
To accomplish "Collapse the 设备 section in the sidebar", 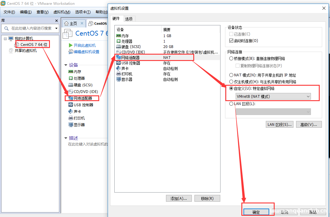I will 66,65.
